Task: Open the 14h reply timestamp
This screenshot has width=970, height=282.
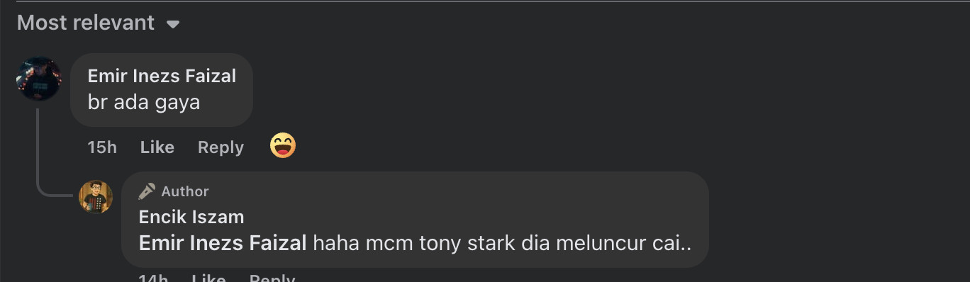Action: click(153, 278)
